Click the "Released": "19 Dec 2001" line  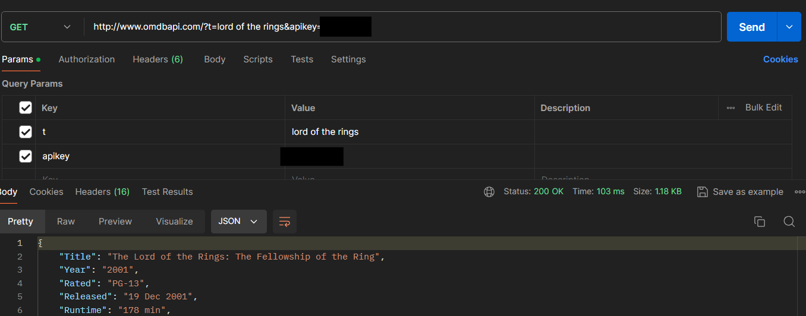click(128, 296)
